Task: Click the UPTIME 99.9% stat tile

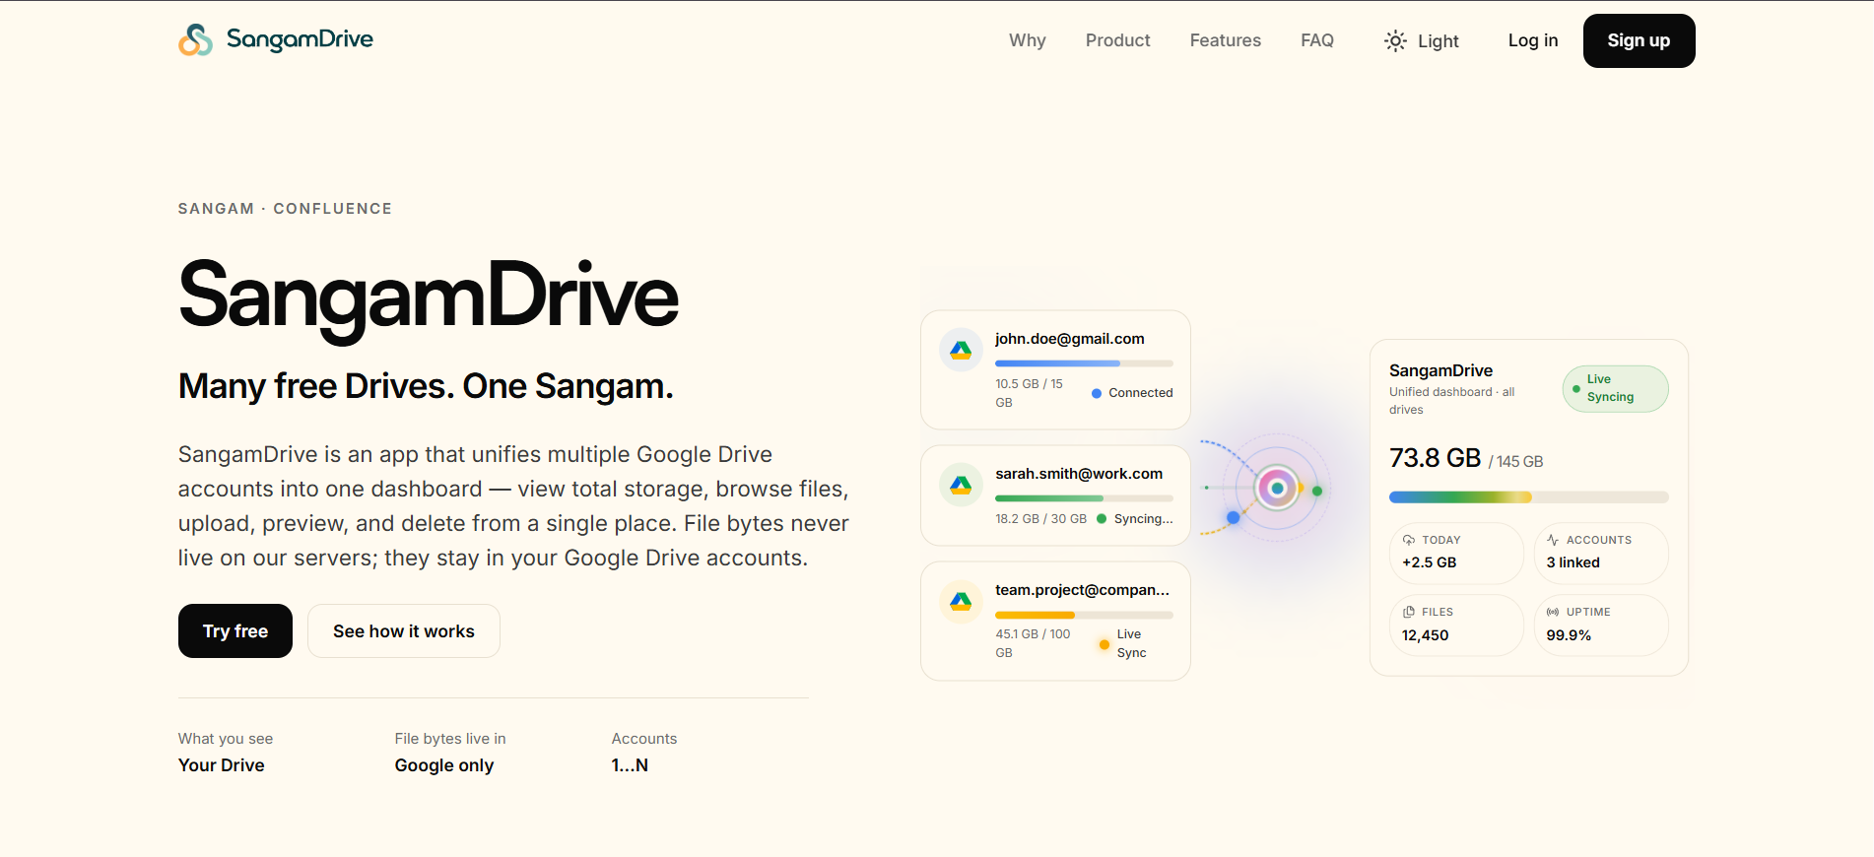Action: (x=1601, y=625)
